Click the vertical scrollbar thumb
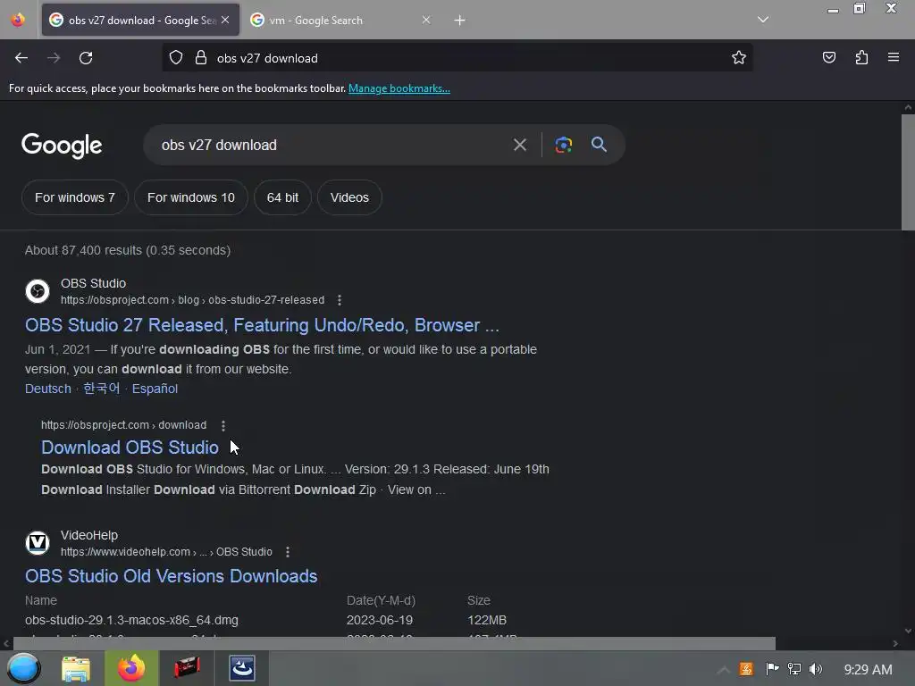 908,172
